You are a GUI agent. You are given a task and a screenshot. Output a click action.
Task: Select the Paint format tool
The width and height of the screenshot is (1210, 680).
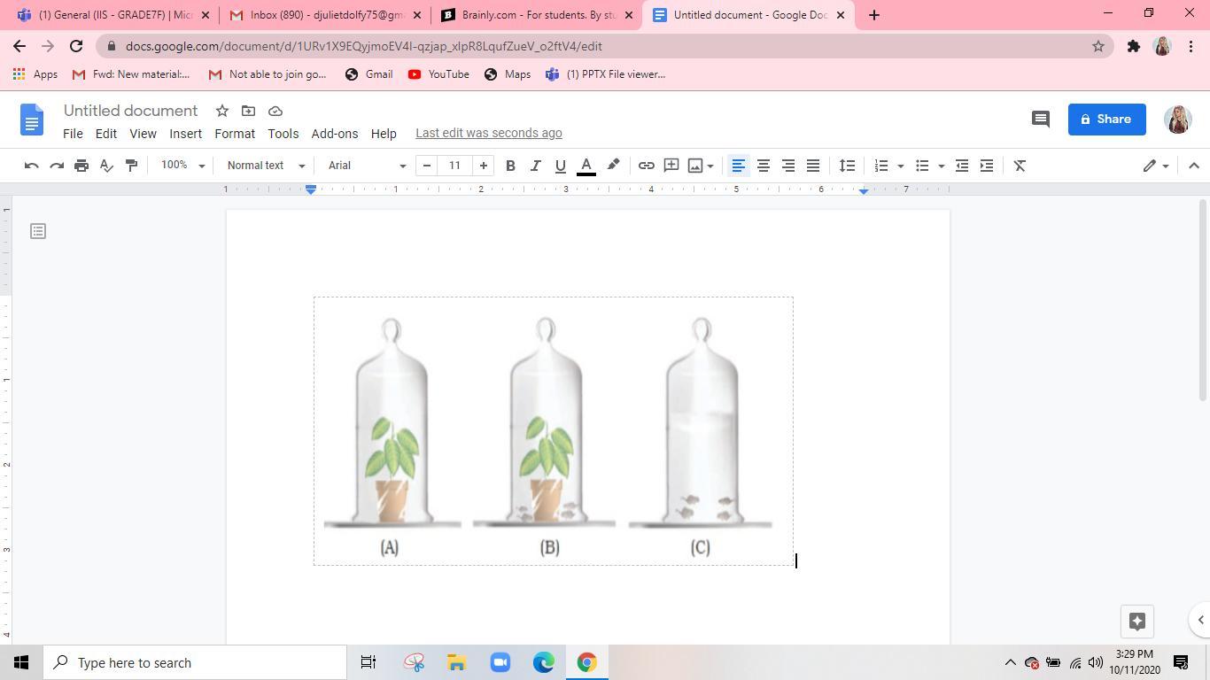click(x=131, y=166)
